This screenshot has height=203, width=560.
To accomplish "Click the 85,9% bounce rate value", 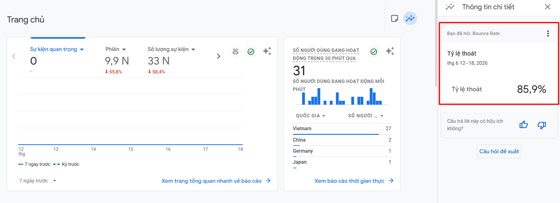I will pyautogui.click(x=531, y=89).
